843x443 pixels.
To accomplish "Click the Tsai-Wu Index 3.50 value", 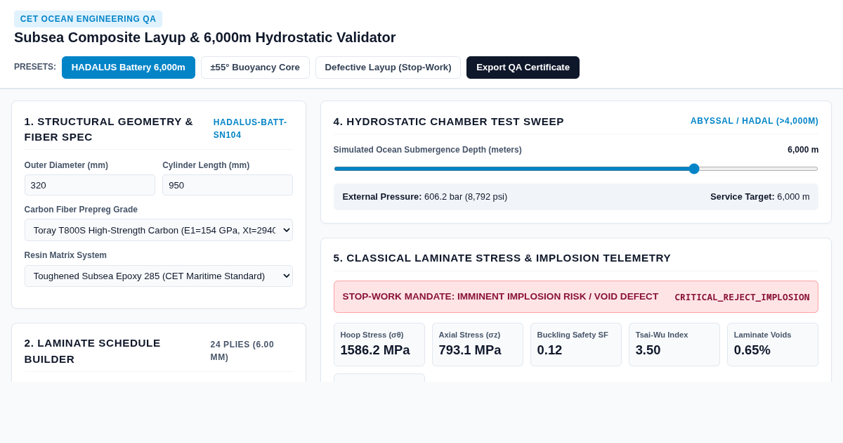I will pos(648,350).
